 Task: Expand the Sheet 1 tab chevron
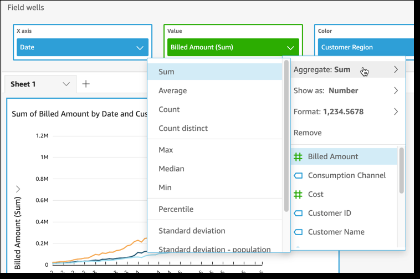pyautogui.click(x=66, y=84)
